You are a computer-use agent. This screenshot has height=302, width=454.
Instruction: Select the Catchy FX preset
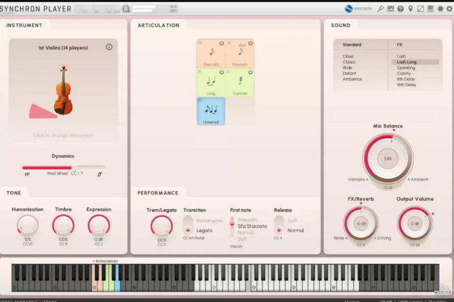(x=403, y=74)
